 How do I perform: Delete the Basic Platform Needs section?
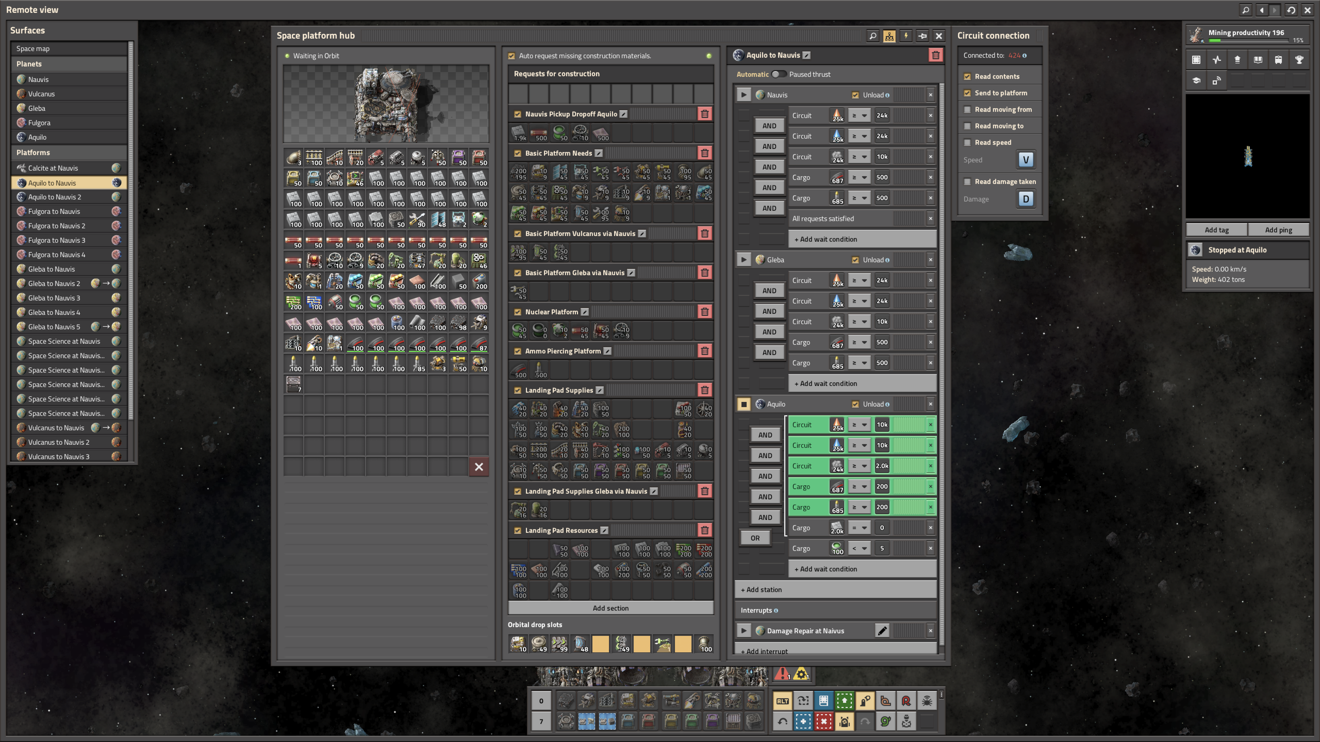click(705, 153)
